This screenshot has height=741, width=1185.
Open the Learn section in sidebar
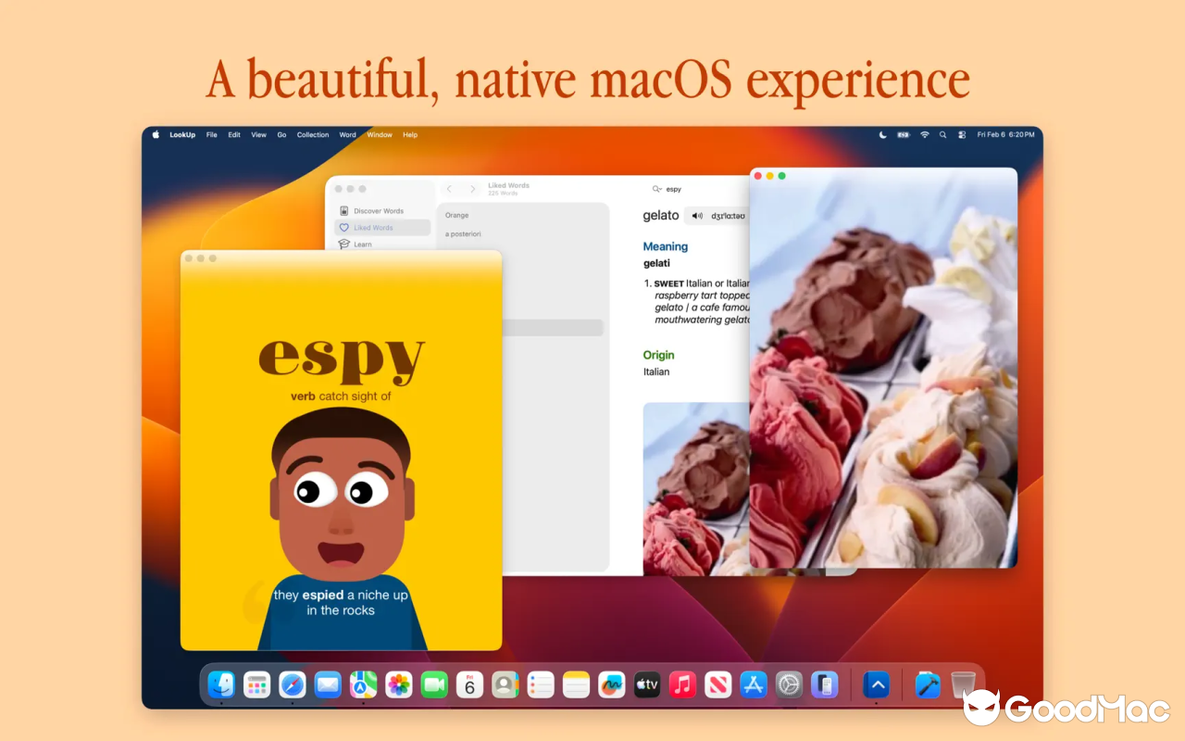pyautogui.click(x=382, y=245)
